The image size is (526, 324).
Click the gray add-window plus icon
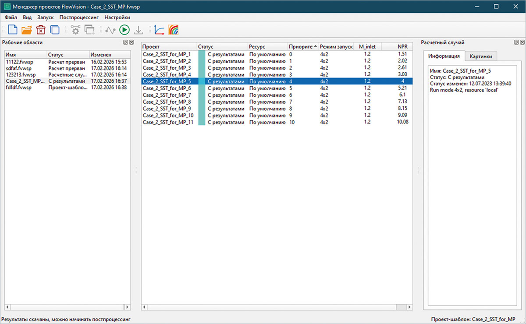coord(89,30)
